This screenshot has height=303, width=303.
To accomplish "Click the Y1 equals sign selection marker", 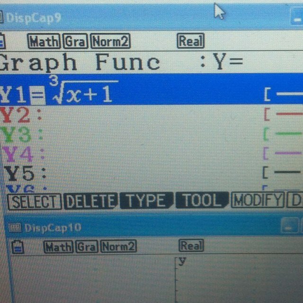I will [38, 95].
